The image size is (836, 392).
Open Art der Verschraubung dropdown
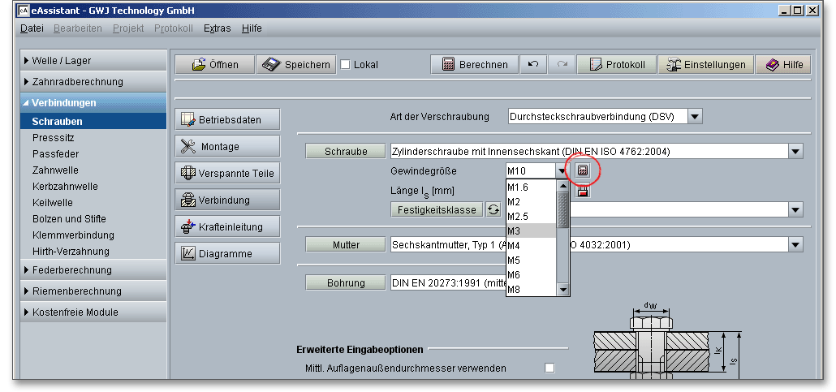pos(694,116)
